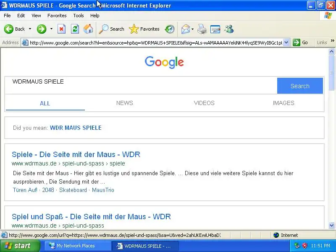
Task: Click the WDRMAUS SPIELE taskbar button
Action: (x=145, y=246)
